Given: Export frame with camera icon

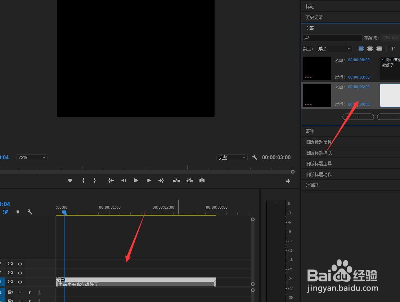Looking at the screenshot, I should tap(202, 181).
